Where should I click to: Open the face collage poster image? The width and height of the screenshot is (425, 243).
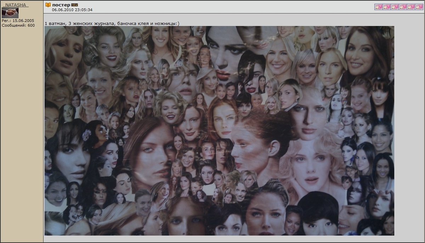[x=219, y=131]
